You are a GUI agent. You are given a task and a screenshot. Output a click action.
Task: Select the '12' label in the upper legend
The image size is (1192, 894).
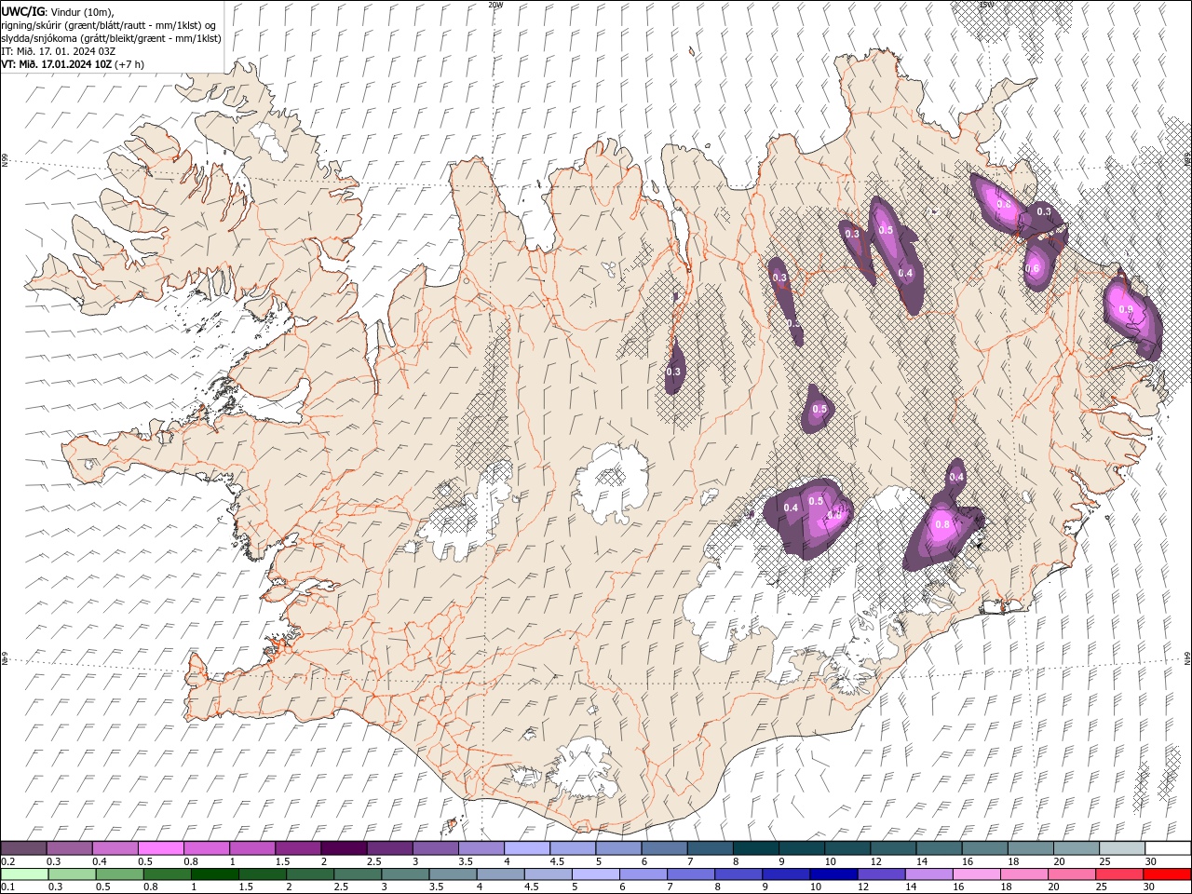pyautogui.click(x=875, y=861)
